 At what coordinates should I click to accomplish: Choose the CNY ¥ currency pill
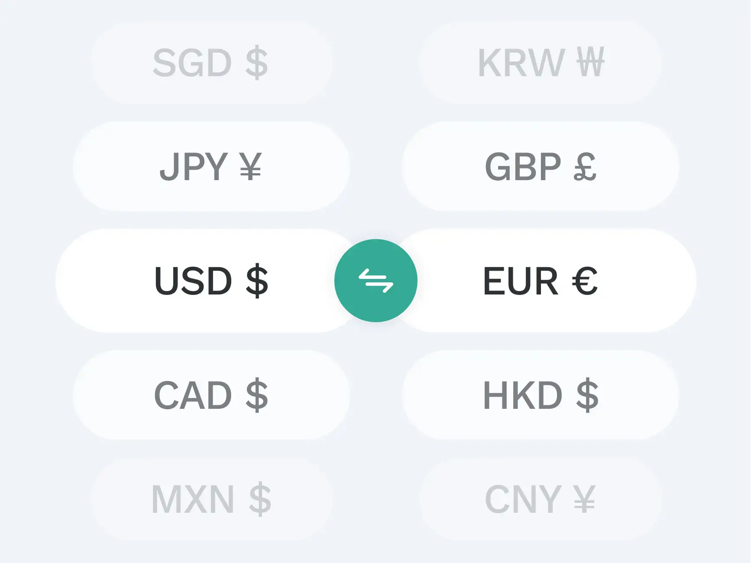pos(540,499)
